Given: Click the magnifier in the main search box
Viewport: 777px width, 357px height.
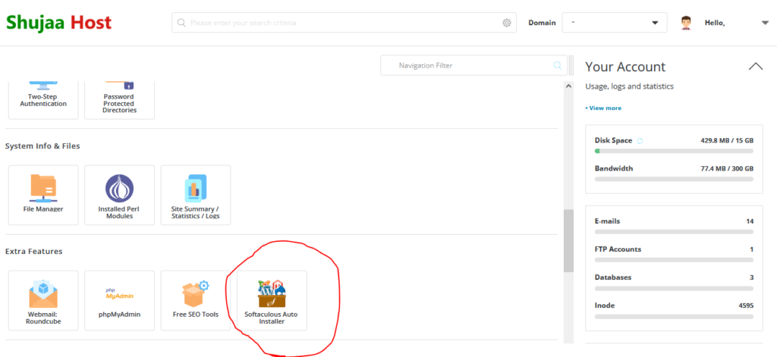Looking at the screenshot, I should 181,23.
